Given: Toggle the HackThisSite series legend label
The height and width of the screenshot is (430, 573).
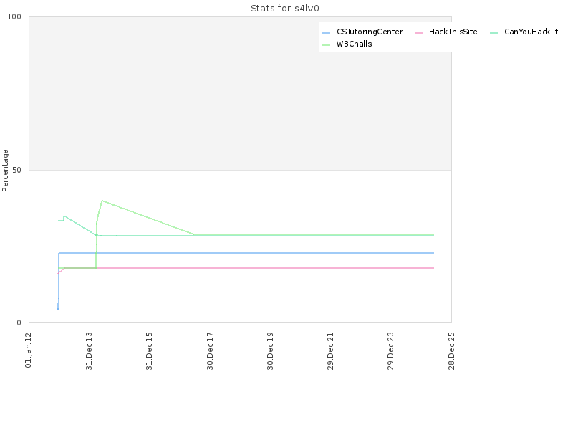Looking at the screenshot, I should [453, 32].
